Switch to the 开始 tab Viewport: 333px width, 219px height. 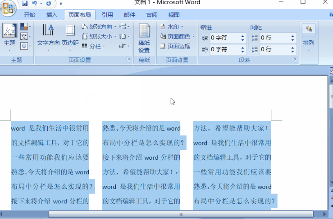[x=30, y=15]
